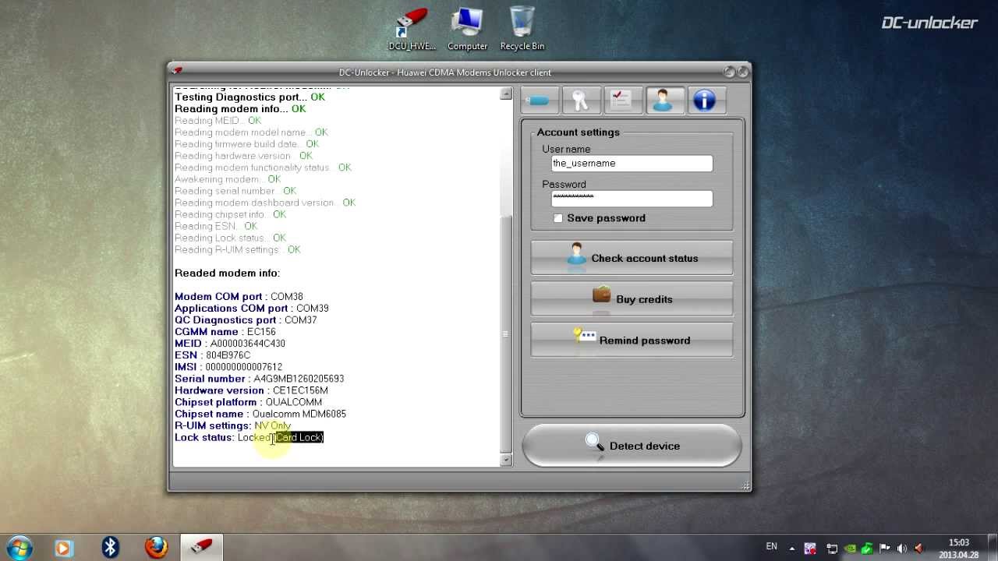Click MEID value A000003644C430
Screen dimensions: 998x561
click(248, 344)
